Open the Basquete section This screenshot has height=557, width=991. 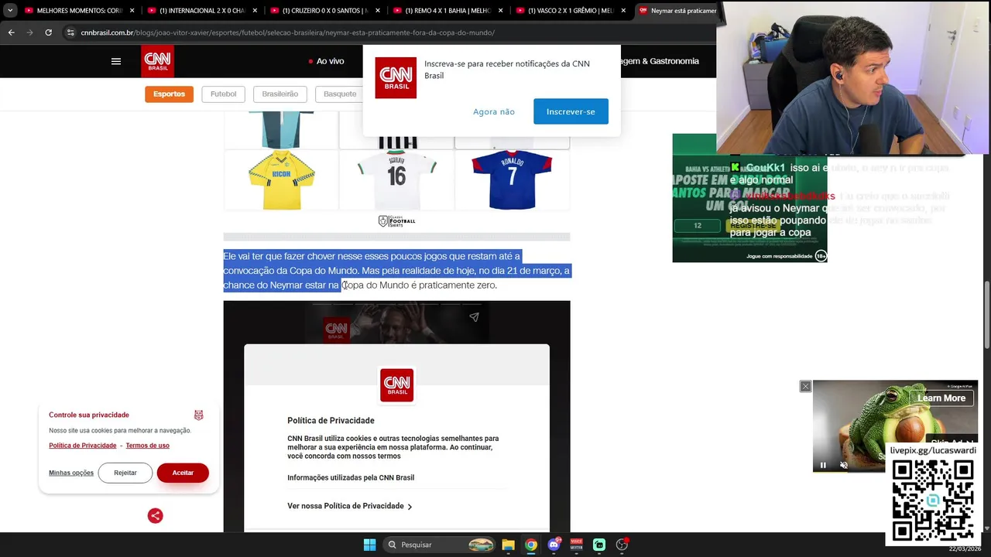click(x=339, y=94)
